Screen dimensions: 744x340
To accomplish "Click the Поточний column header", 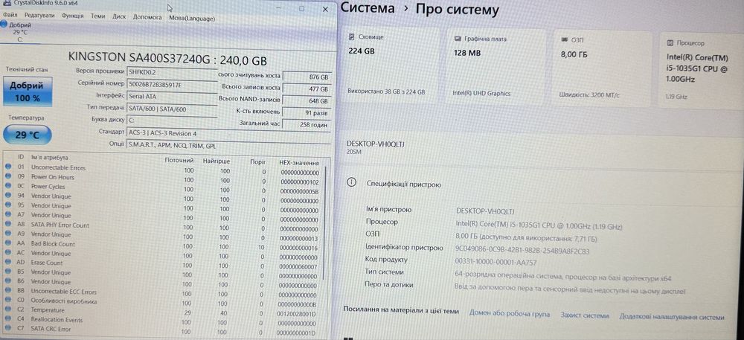I will [179, 160].
